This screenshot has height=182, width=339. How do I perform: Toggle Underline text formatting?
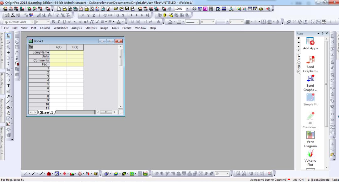click(64, 22)
